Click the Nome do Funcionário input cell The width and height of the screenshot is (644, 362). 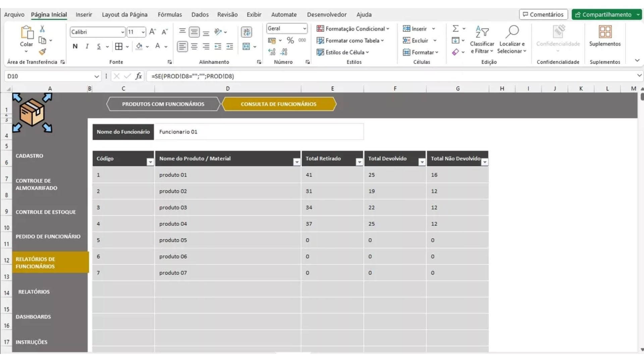pos(258,132)
